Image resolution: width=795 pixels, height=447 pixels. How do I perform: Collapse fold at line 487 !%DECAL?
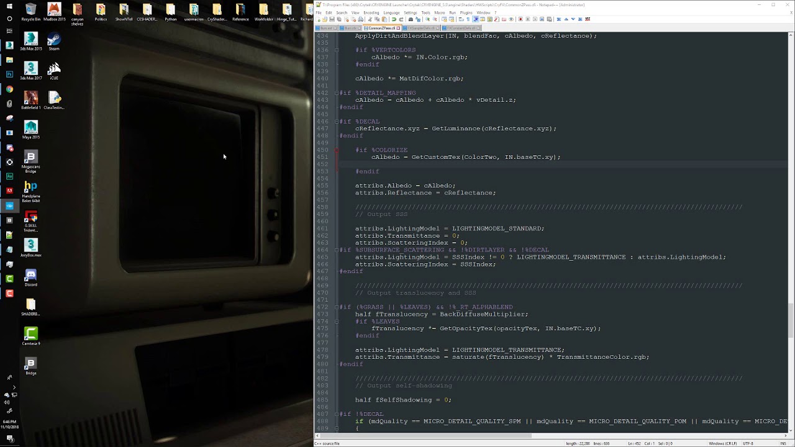tap(337, 414)
